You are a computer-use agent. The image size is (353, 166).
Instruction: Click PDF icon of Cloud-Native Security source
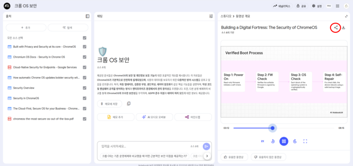point(9,67)
